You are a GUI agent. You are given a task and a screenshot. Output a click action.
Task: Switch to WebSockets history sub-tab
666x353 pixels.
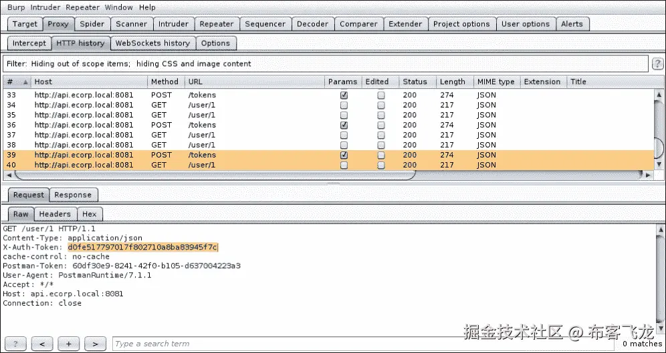coord(153,43)
